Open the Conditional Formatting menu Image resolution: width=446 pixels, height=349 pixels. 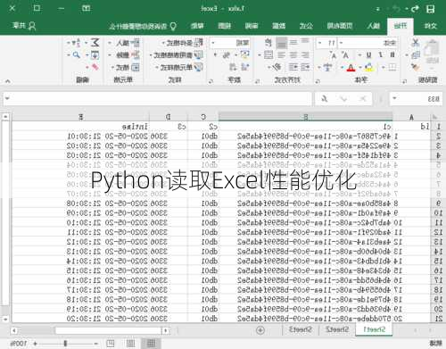click(x=183, y=43)
